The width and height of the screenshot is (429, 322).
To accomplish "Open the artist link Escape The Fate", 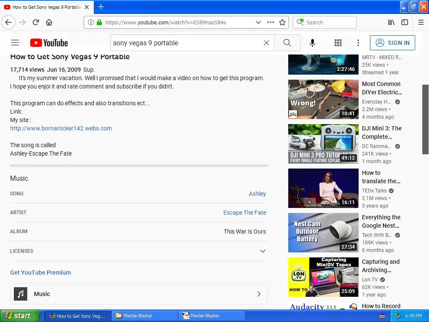I will (245, 213).
